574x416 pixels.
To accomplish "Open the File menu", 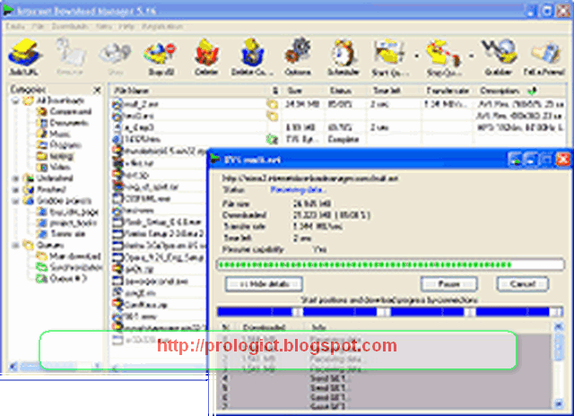I will tap(38, 27).
